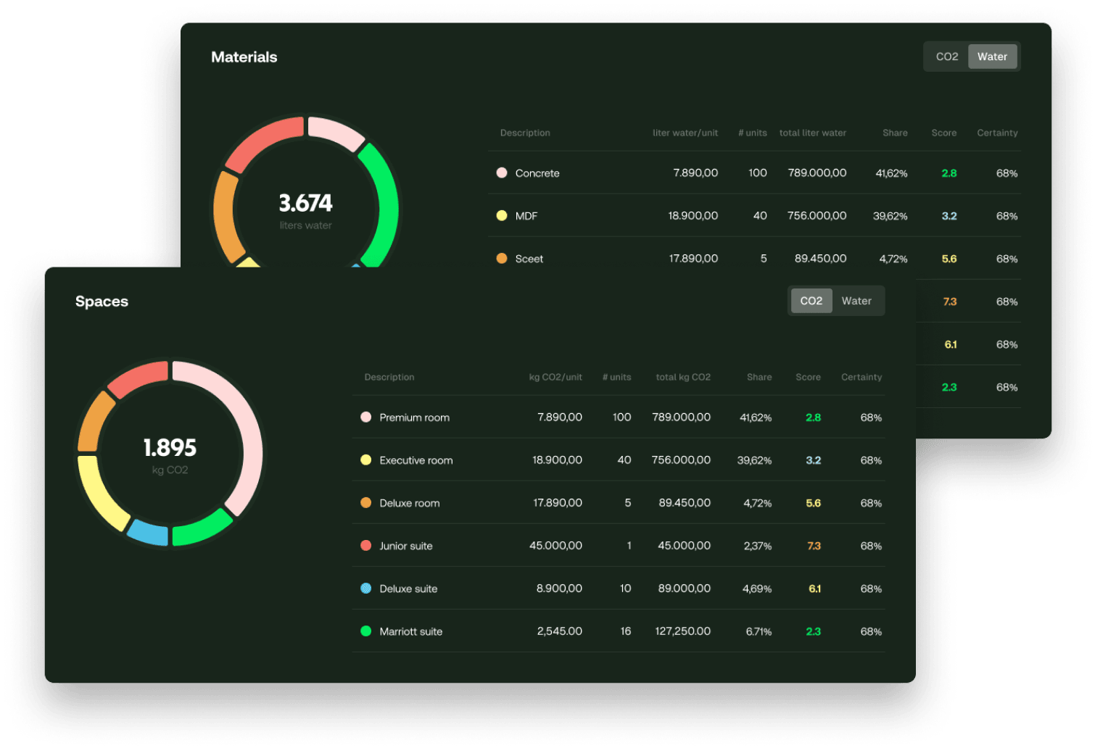Switch Spaces panel to Water view
The image size is (1095, 748).
tap(857, 300)
